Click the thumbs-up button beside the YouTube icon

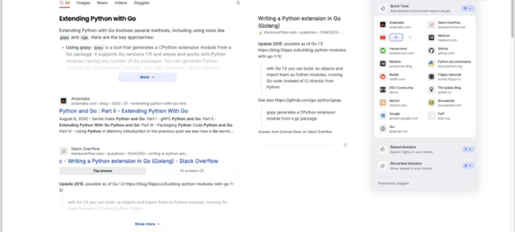(396, 37)
